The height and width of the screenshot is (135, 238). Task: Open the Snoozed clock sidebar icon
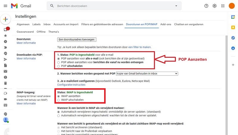coord(5,41)
